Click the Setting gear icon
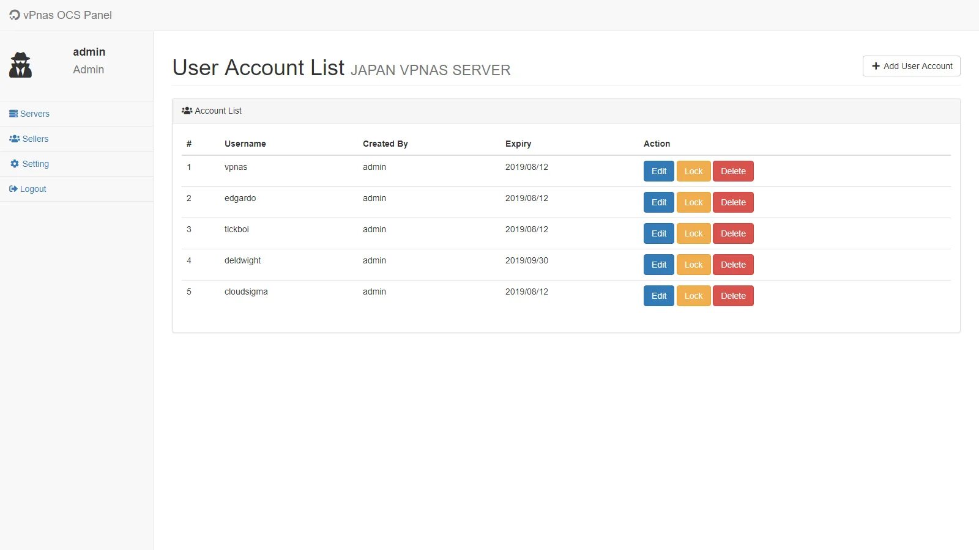The width and height of the screenshot is (979, 550). [x=15, y=164]
